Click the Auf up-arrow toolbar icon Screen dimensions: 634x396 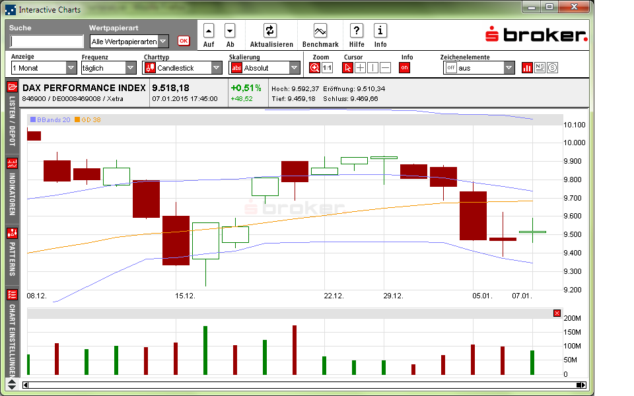point(209,31)
